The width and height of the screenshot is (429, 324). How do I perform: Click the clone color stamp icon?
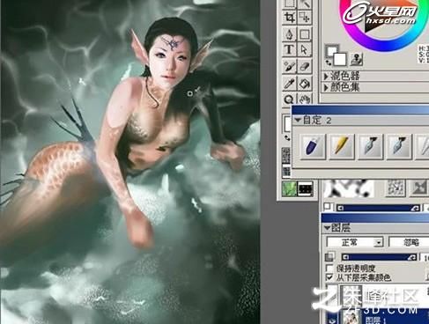[x=357, y=60]
